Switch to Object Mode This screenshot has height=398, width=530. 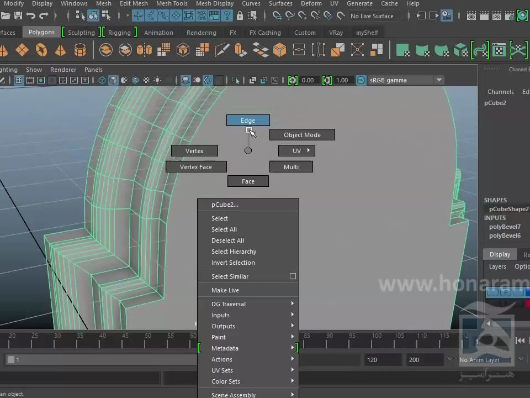pyautogui.click(x=302, y=135)
